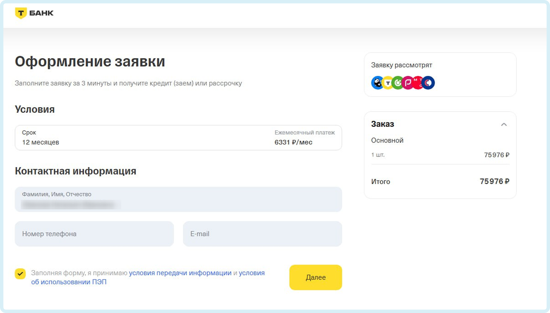Focus the Номер телефона field

[94, 234]
